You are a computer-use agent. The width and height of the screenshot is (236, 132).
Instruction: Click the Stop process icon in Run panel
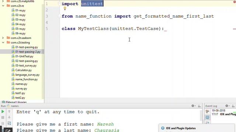(x=3, y=117)
